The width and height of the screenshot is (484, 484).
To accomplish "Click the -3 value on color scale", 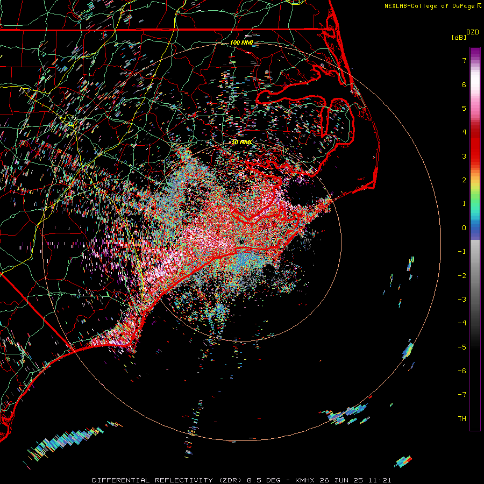I will click(462, 299).
